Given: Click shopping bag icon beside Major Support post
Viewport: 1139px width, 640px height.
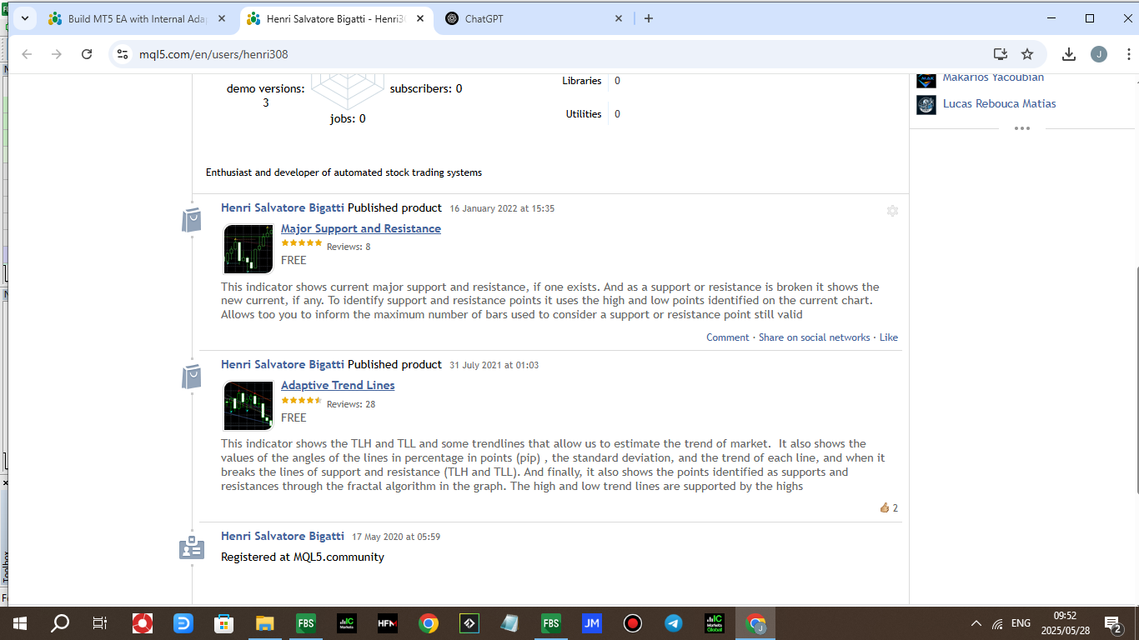Looking at the screenshot, I should pos(193,220).
